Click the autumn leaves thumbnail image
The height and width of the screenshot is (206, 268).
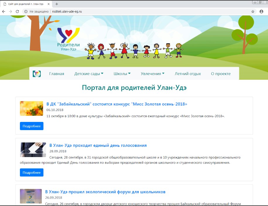click(x=31, y=108)
